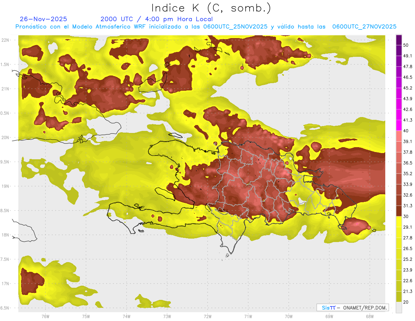Click the '69W' longitude label

329,316
